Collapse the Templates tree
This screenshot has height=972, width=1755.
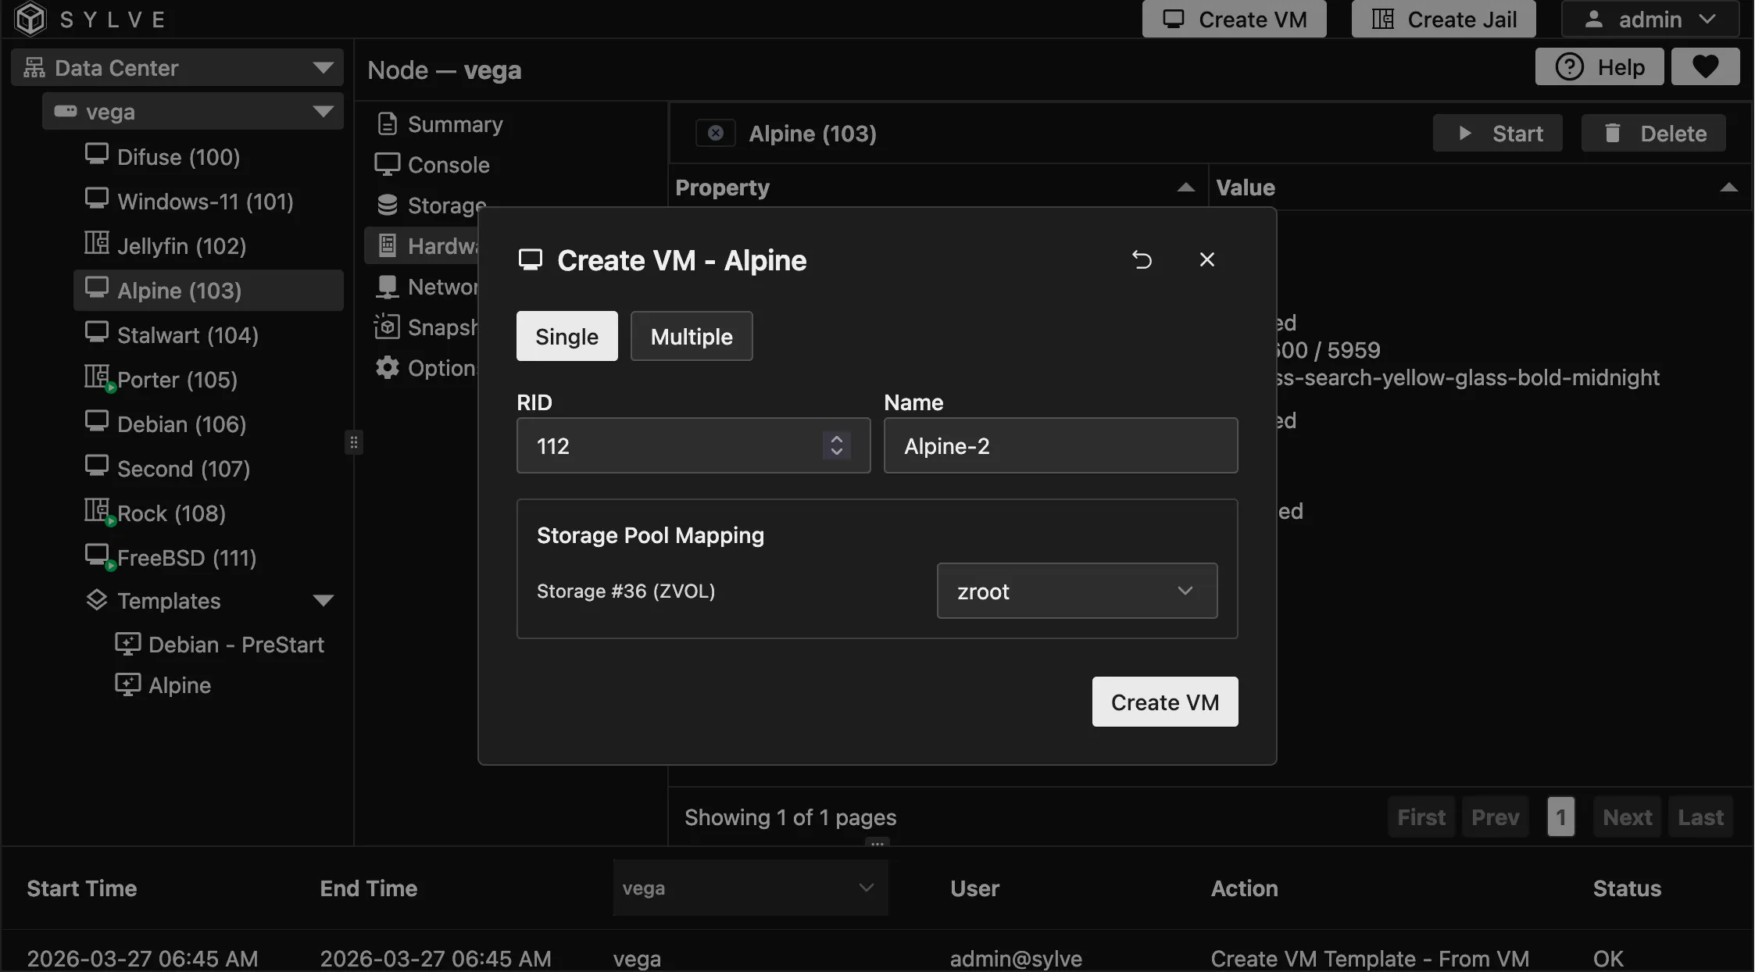(x=323, y=600)
